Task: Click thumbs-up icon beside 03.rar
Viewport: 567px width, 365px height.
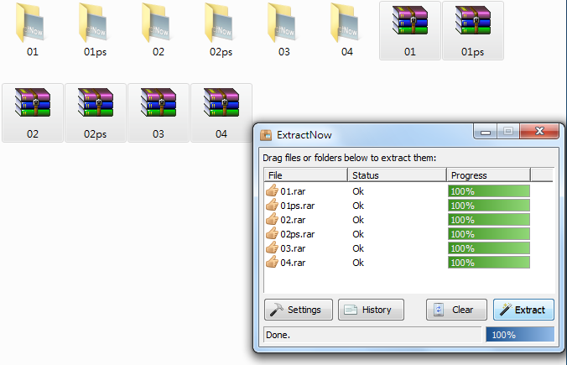Action: (x=272, y=248)
